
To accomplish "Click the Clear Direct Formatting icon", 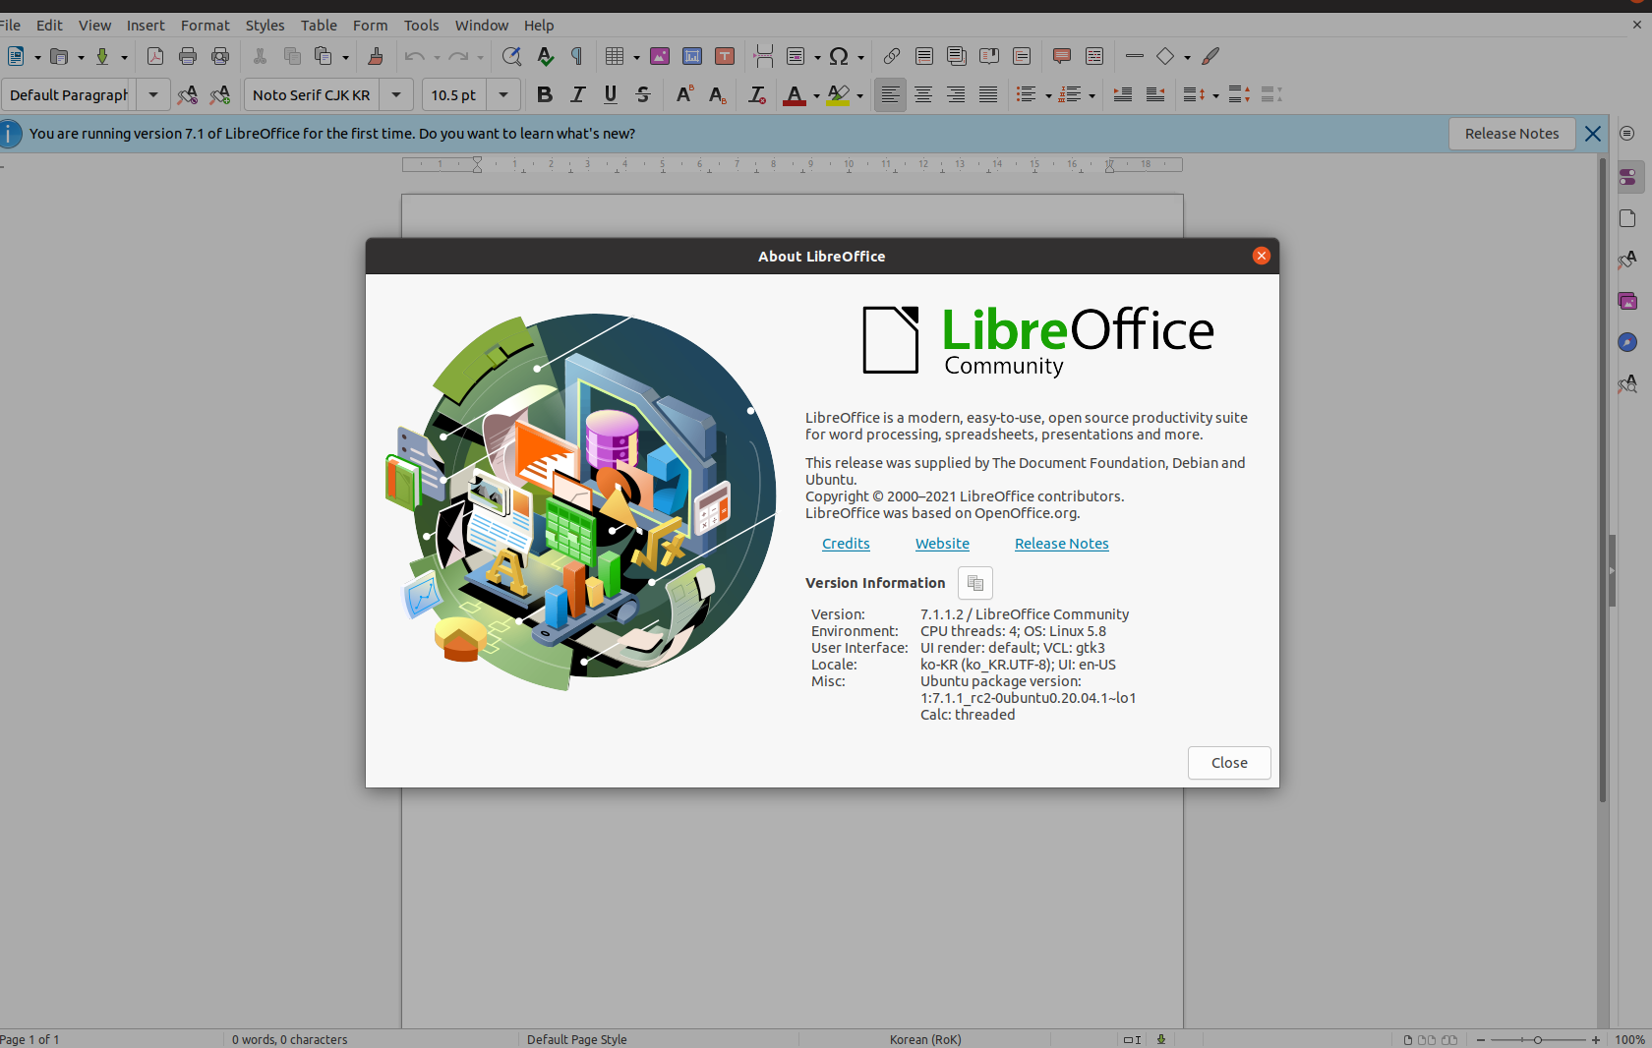I will coord(756,94).
